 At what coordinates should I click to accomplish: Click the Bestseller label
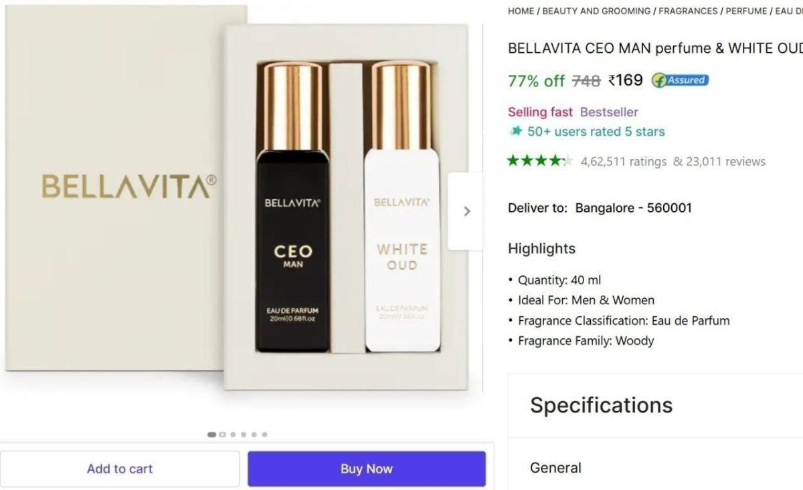point(609,112)
